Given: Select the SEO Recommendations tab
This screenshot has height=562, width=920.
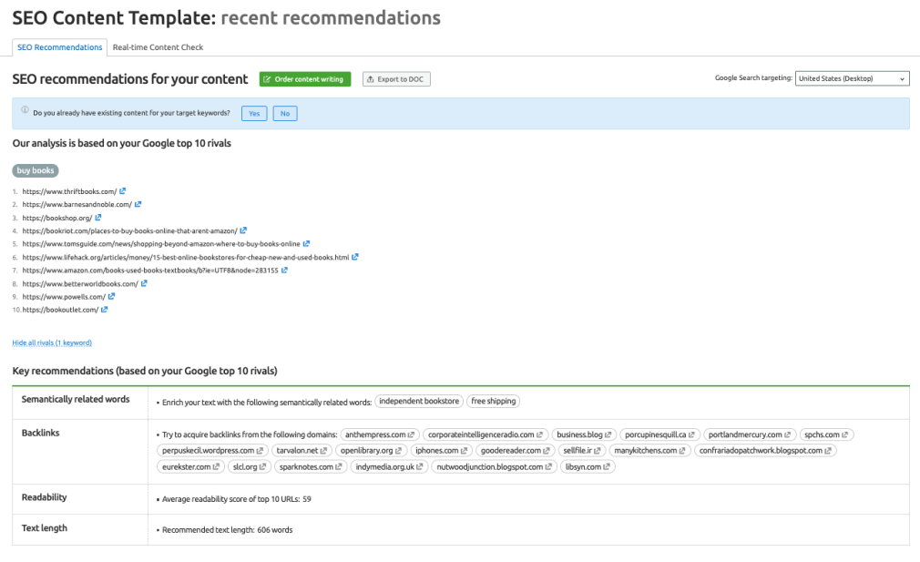Looking at the screenshot, I should [60, 47].
